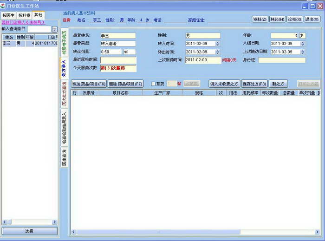Screen dimensions: 325x241
Task: Click the 转入时间 date field
Action: coord(201,44)
